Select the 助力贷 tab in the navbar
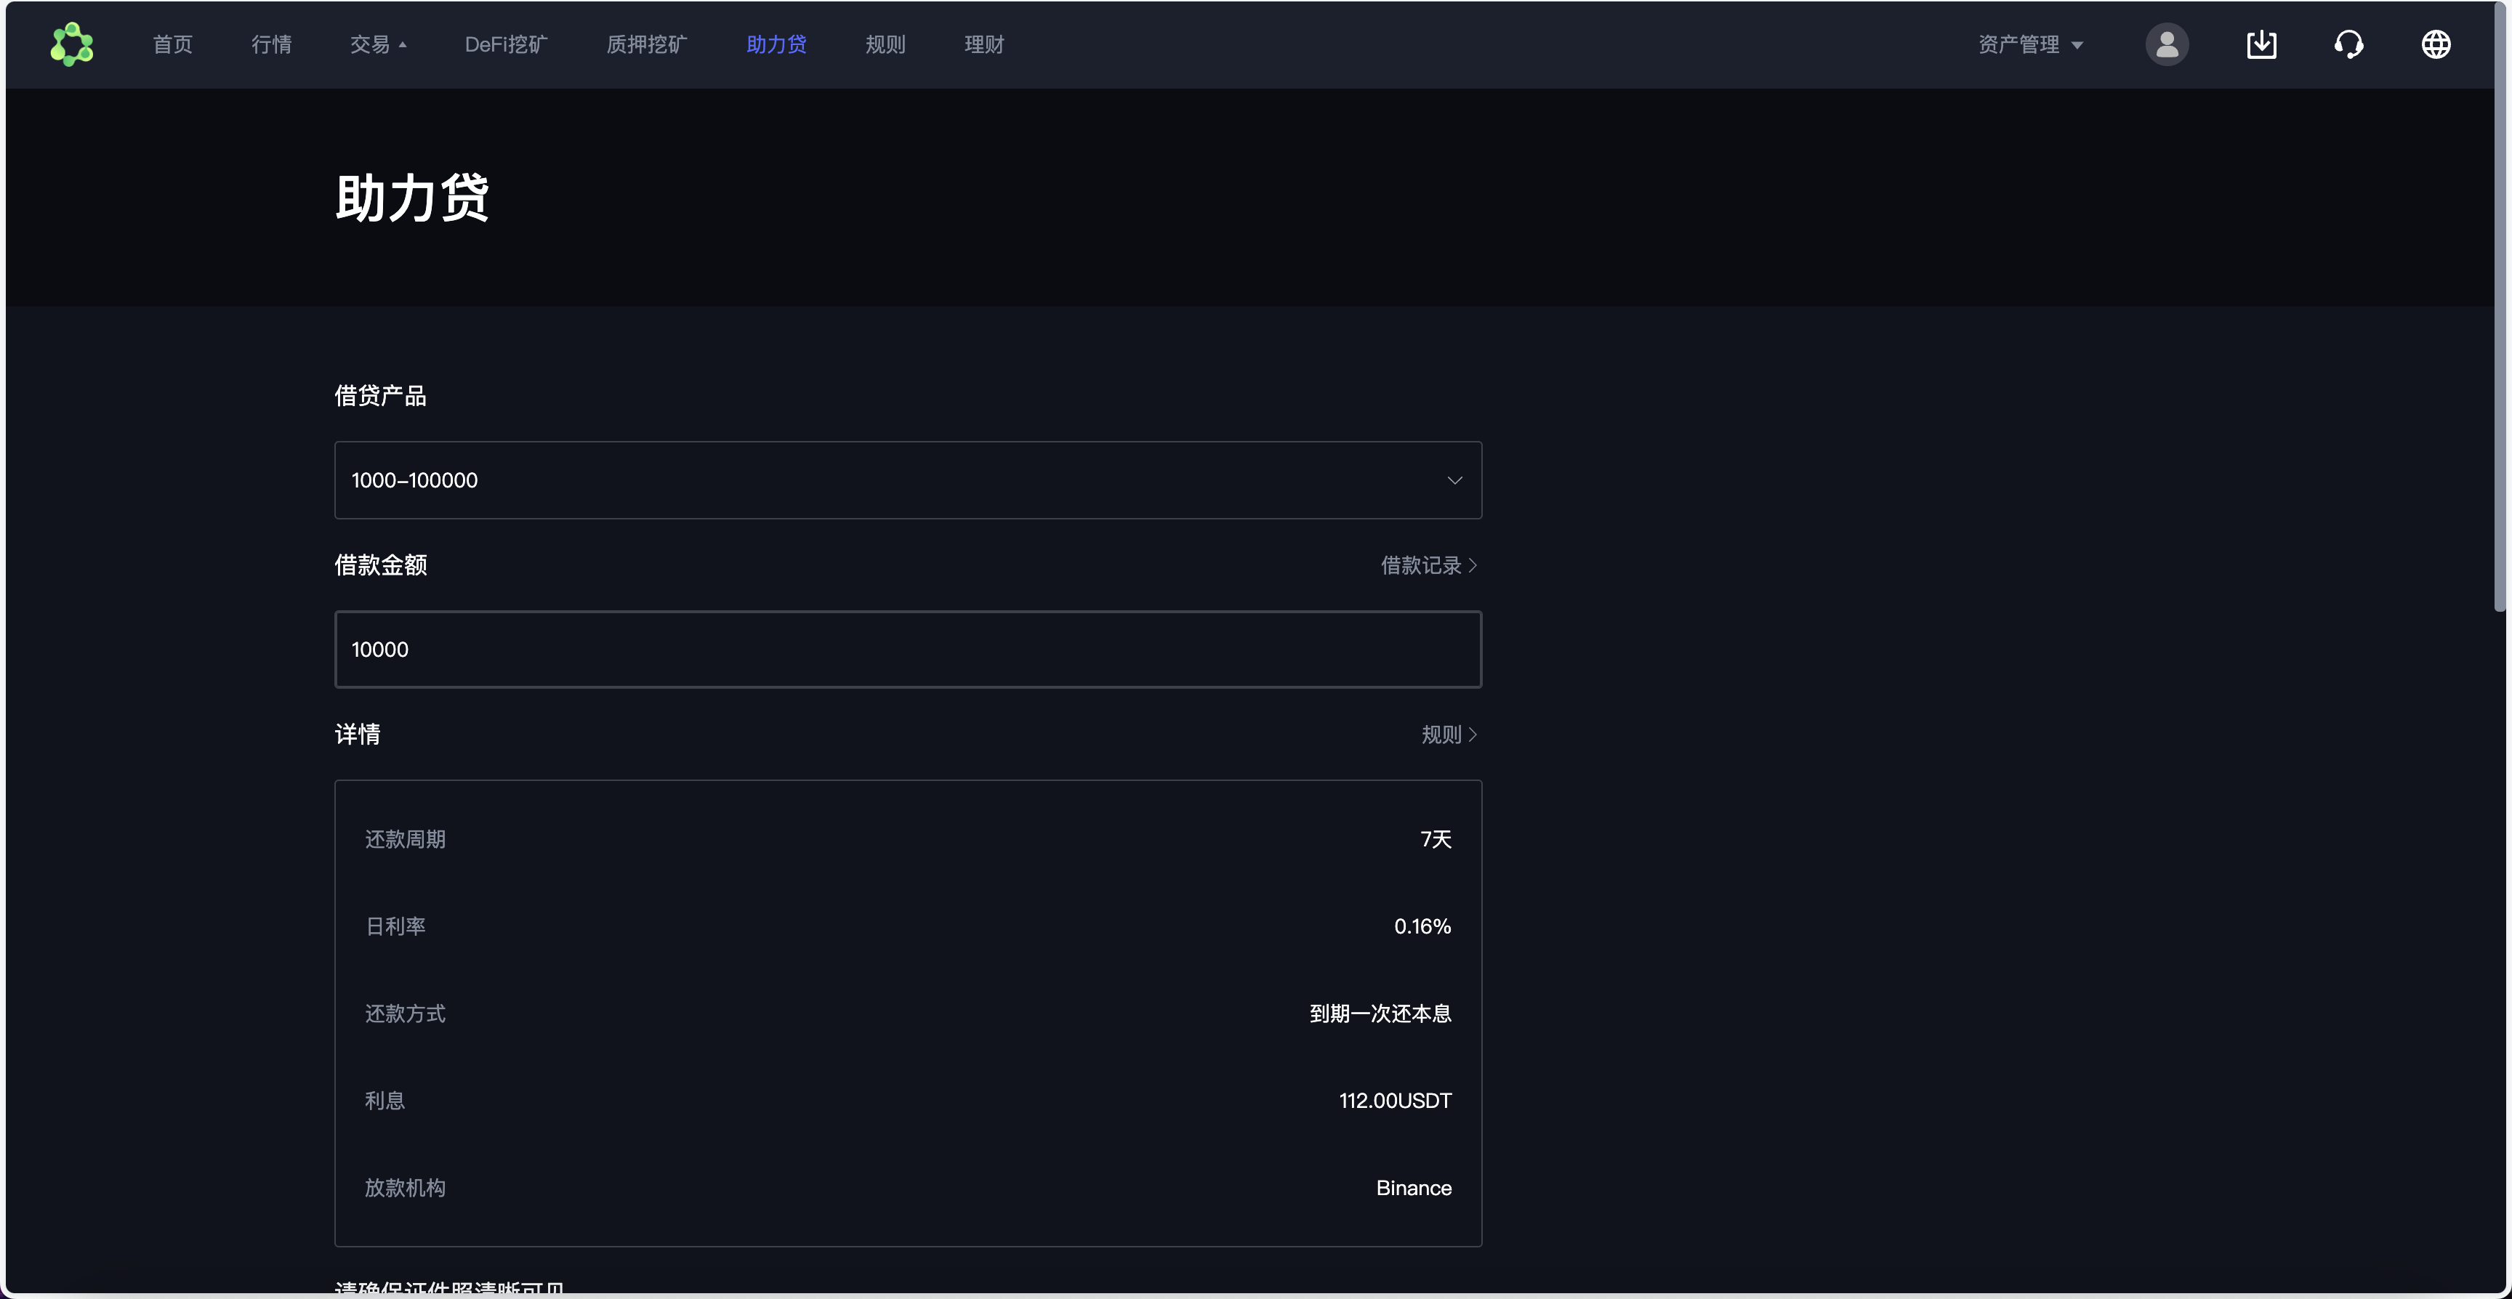The image size is (2512, 1299). pos(776,44)
